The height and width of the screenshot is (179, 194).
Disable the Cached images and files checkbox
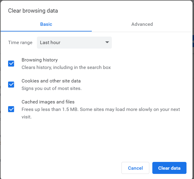(11, 109)
